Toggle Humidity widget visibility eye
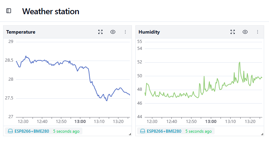 pyautogui.click(x=245, y=32)
